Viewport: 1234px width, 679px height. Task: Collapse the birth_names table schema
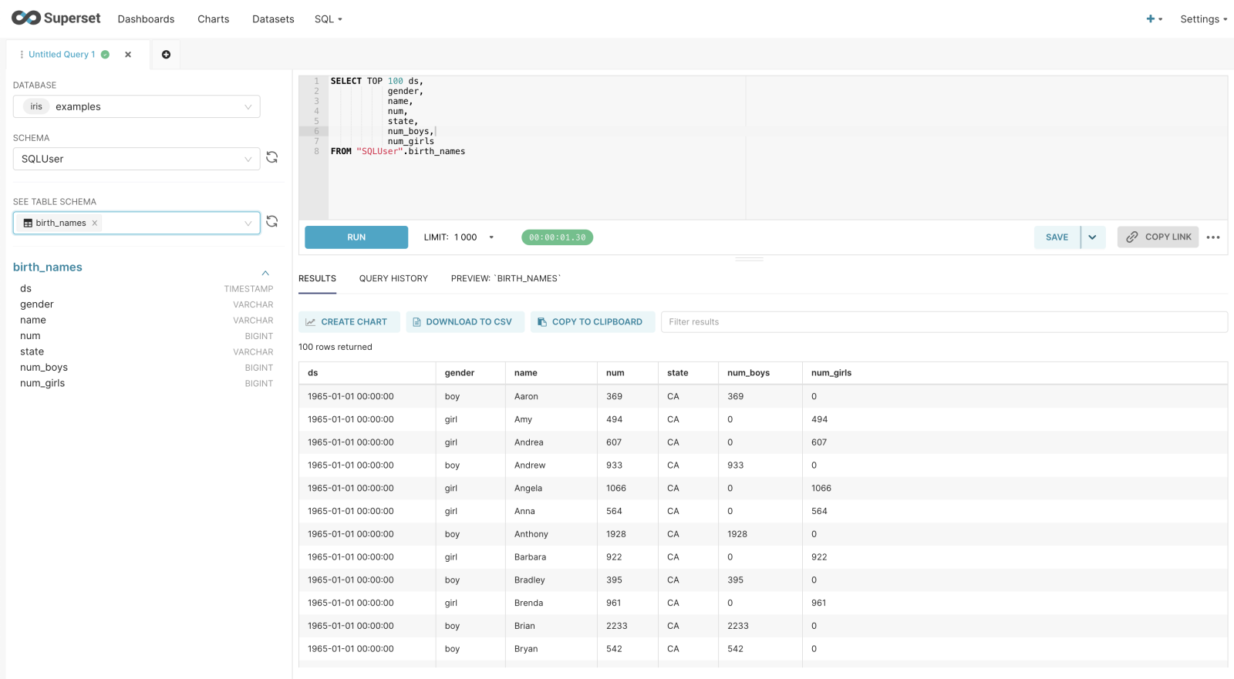click(265, 273)
